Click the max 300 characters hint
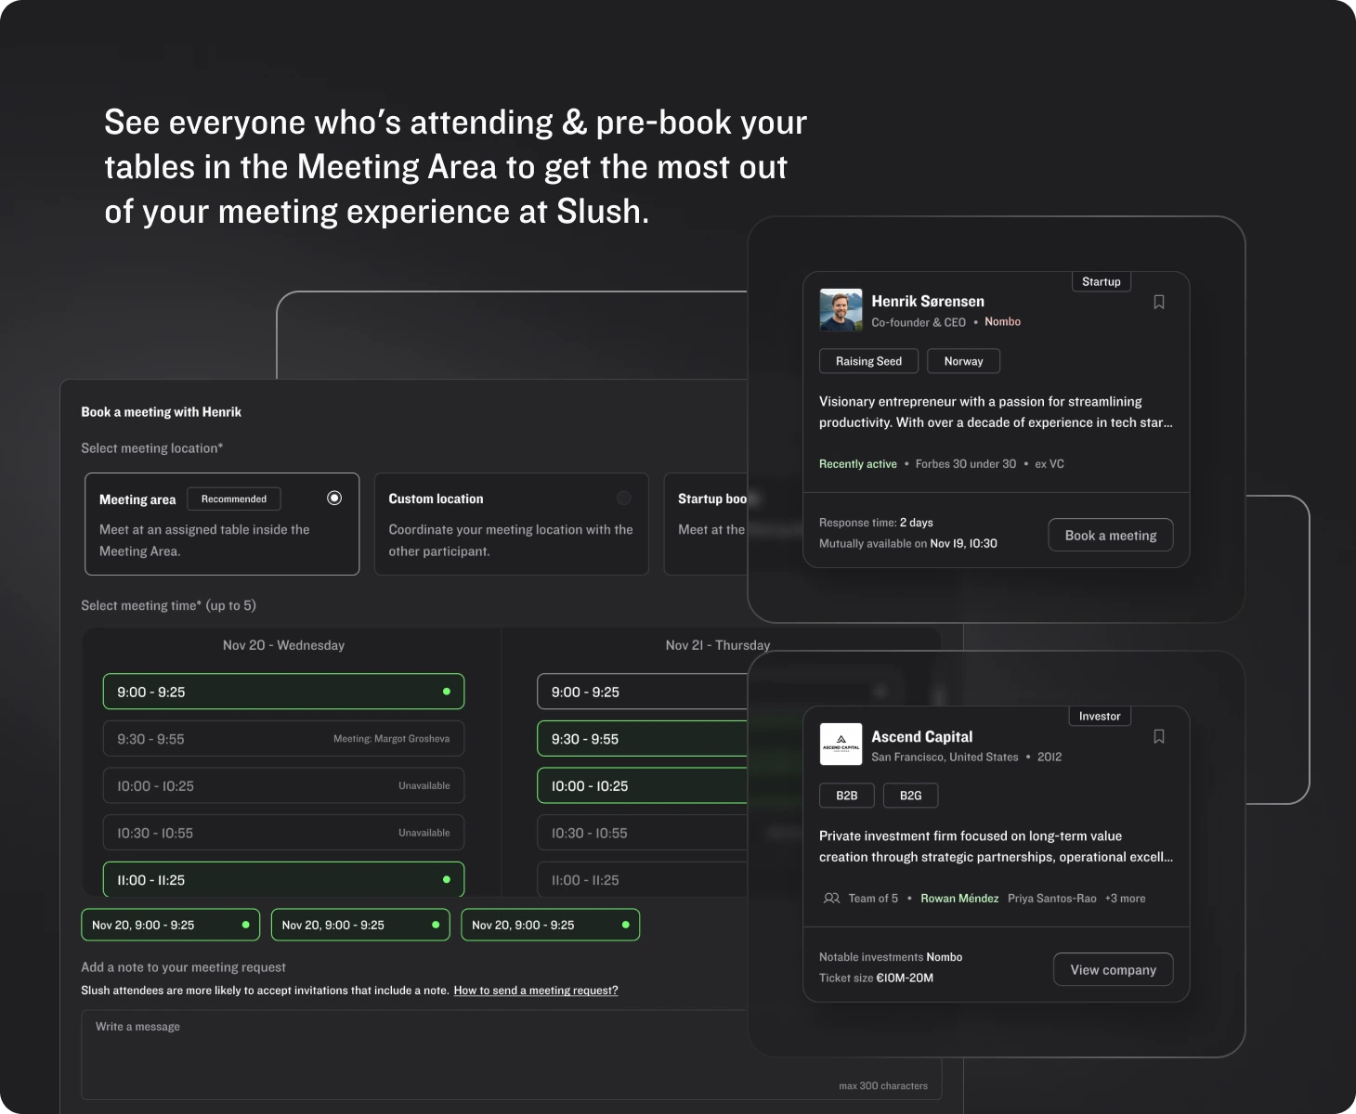This screenshot has height=1114, width=1356. click(883, 1085)
